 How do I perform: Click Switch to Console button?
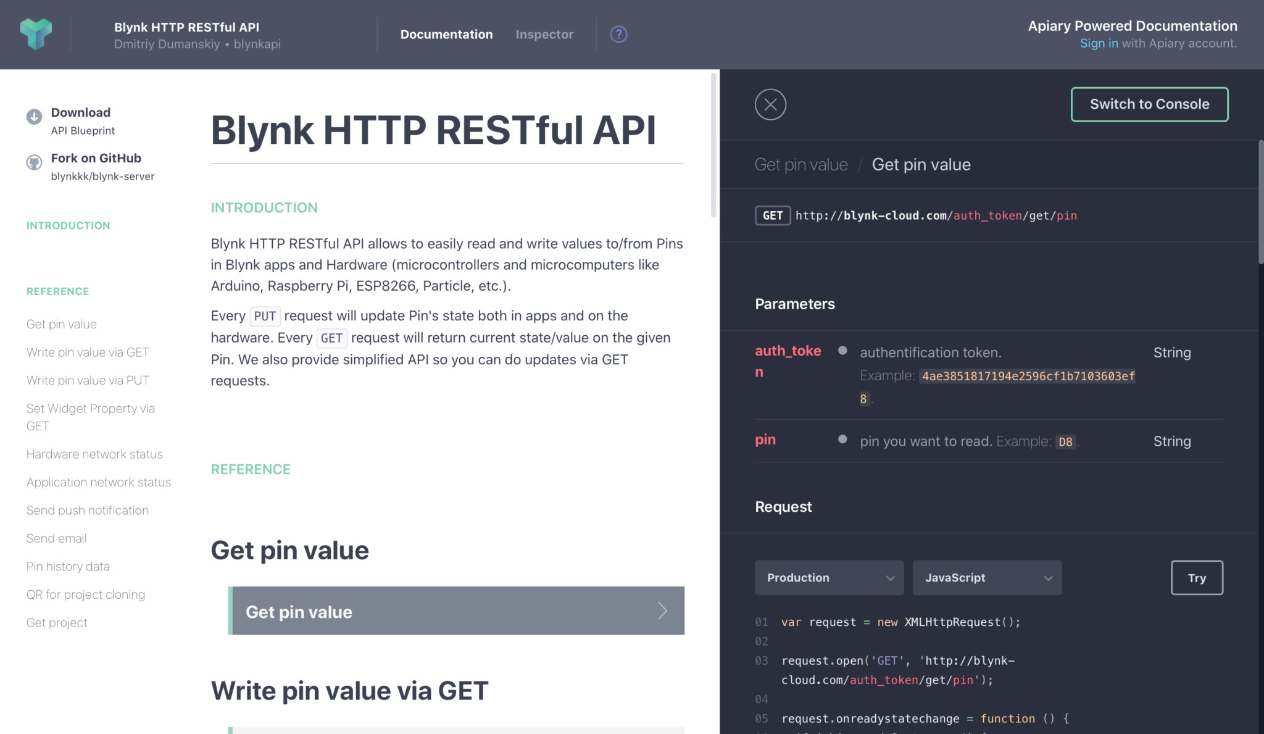coord(1150,104)
